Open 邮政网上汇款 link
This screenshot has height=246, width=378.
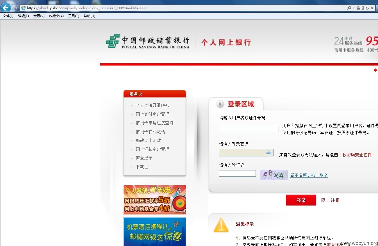click(x=148, y=140)
